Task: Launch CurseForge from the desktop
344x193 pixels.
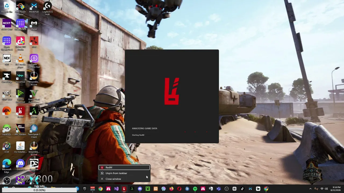Action: [x=7, y=77]
